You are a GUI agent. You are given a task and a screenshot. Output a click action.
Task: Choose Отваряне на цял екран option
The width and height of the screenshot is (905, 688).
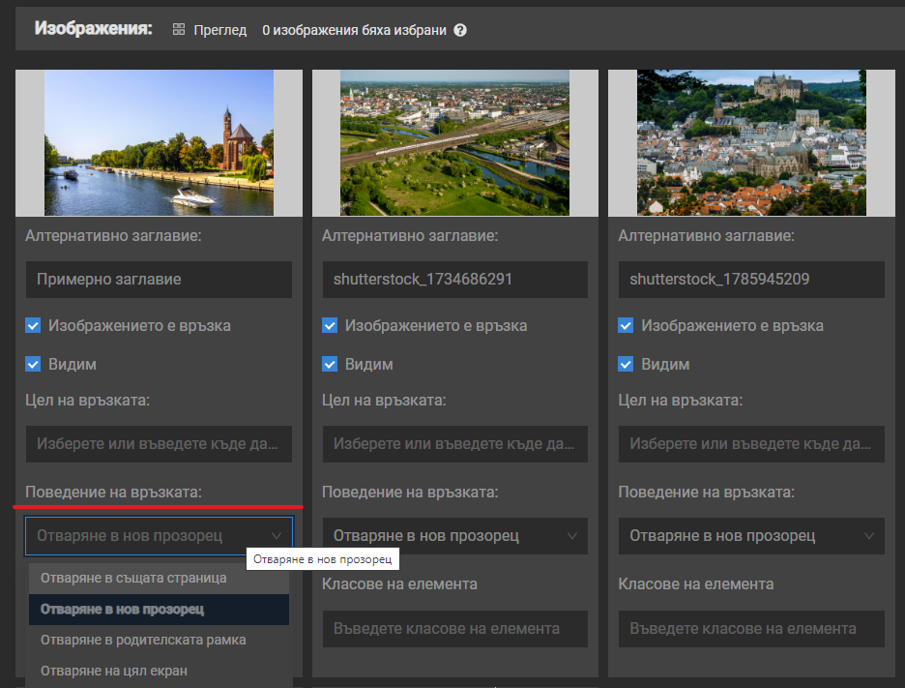tap(114, 671)
